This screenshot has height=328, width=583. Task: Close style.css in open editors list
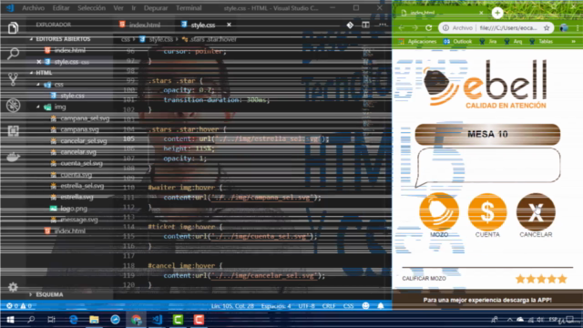(38, 62)
